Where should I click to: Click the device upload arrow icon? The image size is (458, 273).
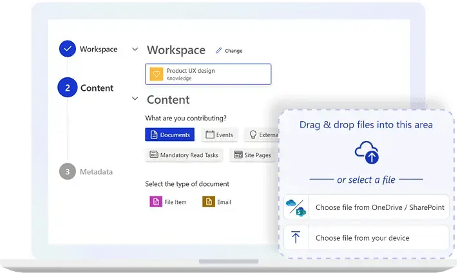(296, 238)
